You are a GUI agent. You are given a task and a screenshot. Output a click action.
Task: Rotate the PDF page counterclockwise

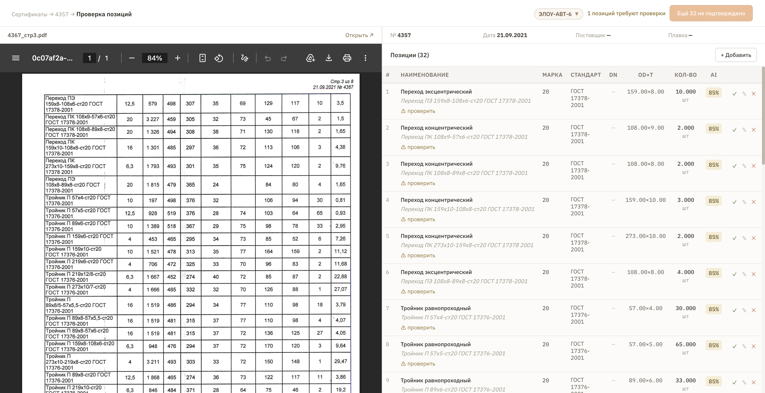(219, 58)
